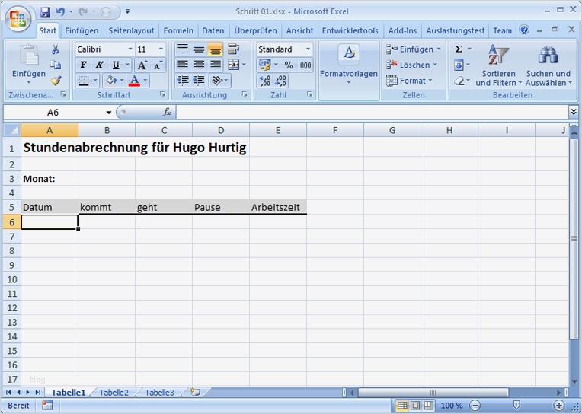Click the insert function fx button

[167, 112]
